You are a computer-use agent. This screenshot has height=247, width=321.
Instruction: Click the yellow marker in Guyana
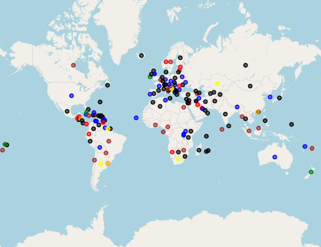tap(108, 129)
